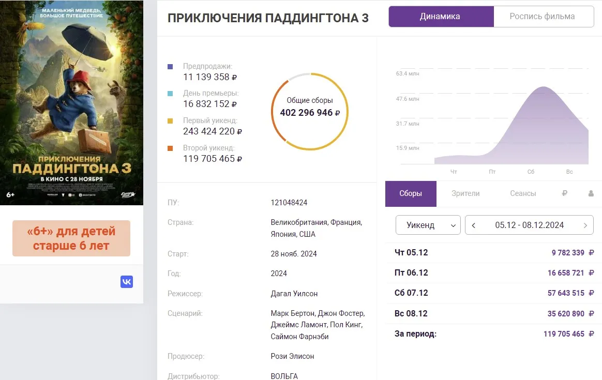Click the Вс 08.12 row
Image resolution: width=602 pixels, height=380 pixels.
pos(494,314)
